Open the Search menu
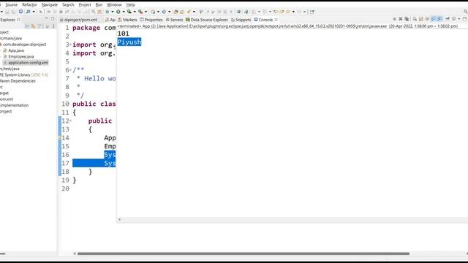This screenshot has width=468, height=263. [68, 5]
